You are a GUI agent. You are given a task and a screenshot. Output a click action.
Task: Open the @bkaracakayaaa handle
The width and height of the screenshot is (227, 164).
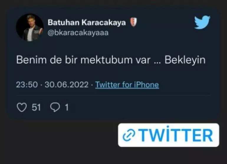click(x=78, y=33)
